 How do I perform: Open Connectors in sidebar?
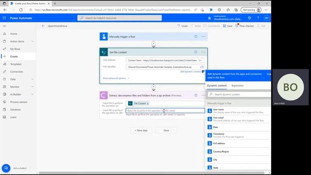17,71
